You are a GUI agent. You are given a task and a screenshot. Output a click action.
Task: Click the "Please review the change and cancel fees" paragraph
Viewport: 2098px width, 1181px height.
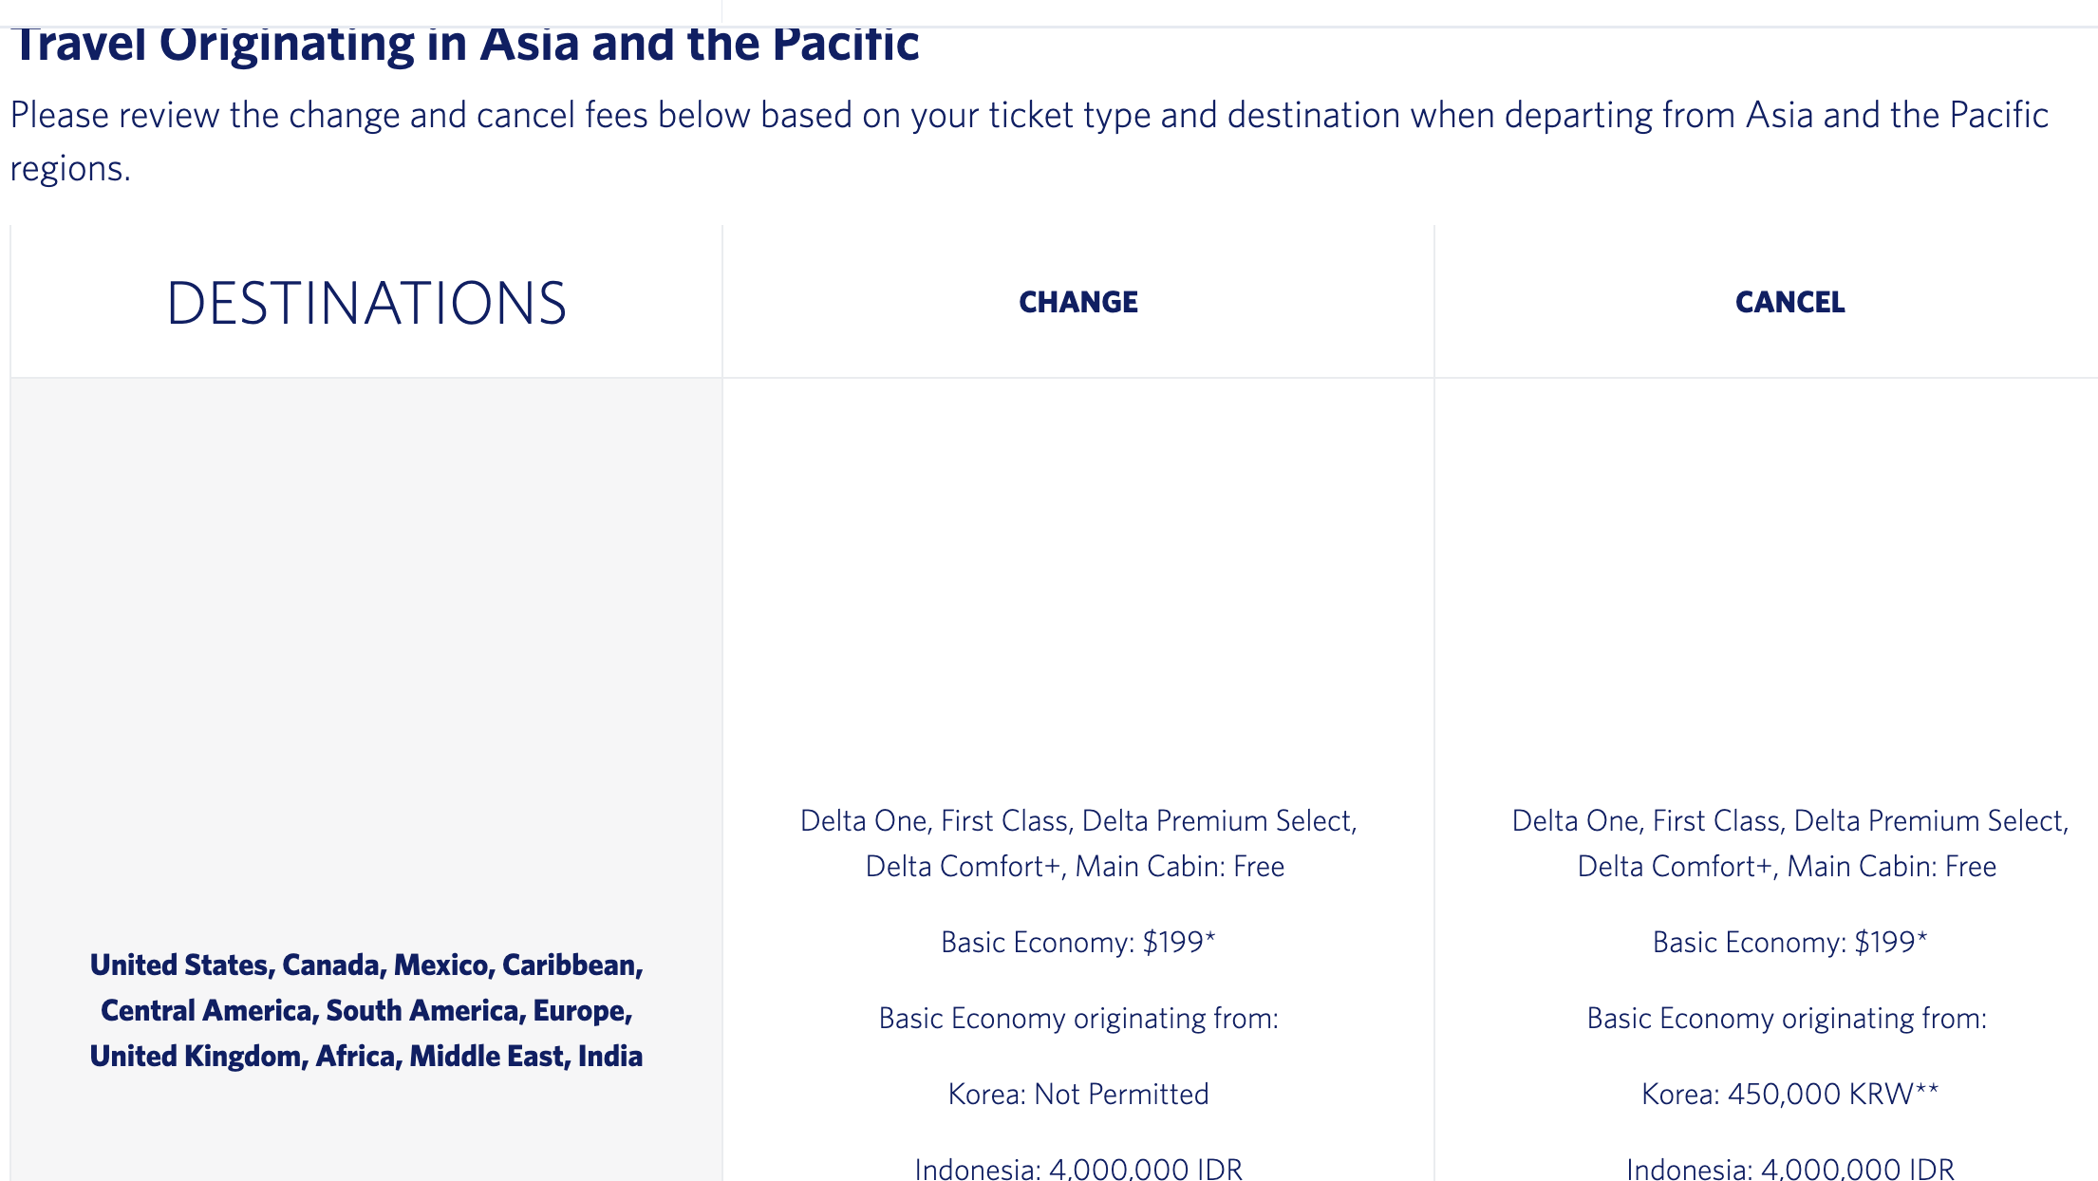tap(1029, 116)
